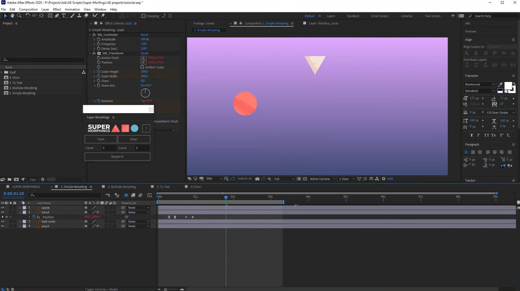Screen dimensions: 520x291
Task: Select the Clone Stamp tool
Action: coord(79,16)
